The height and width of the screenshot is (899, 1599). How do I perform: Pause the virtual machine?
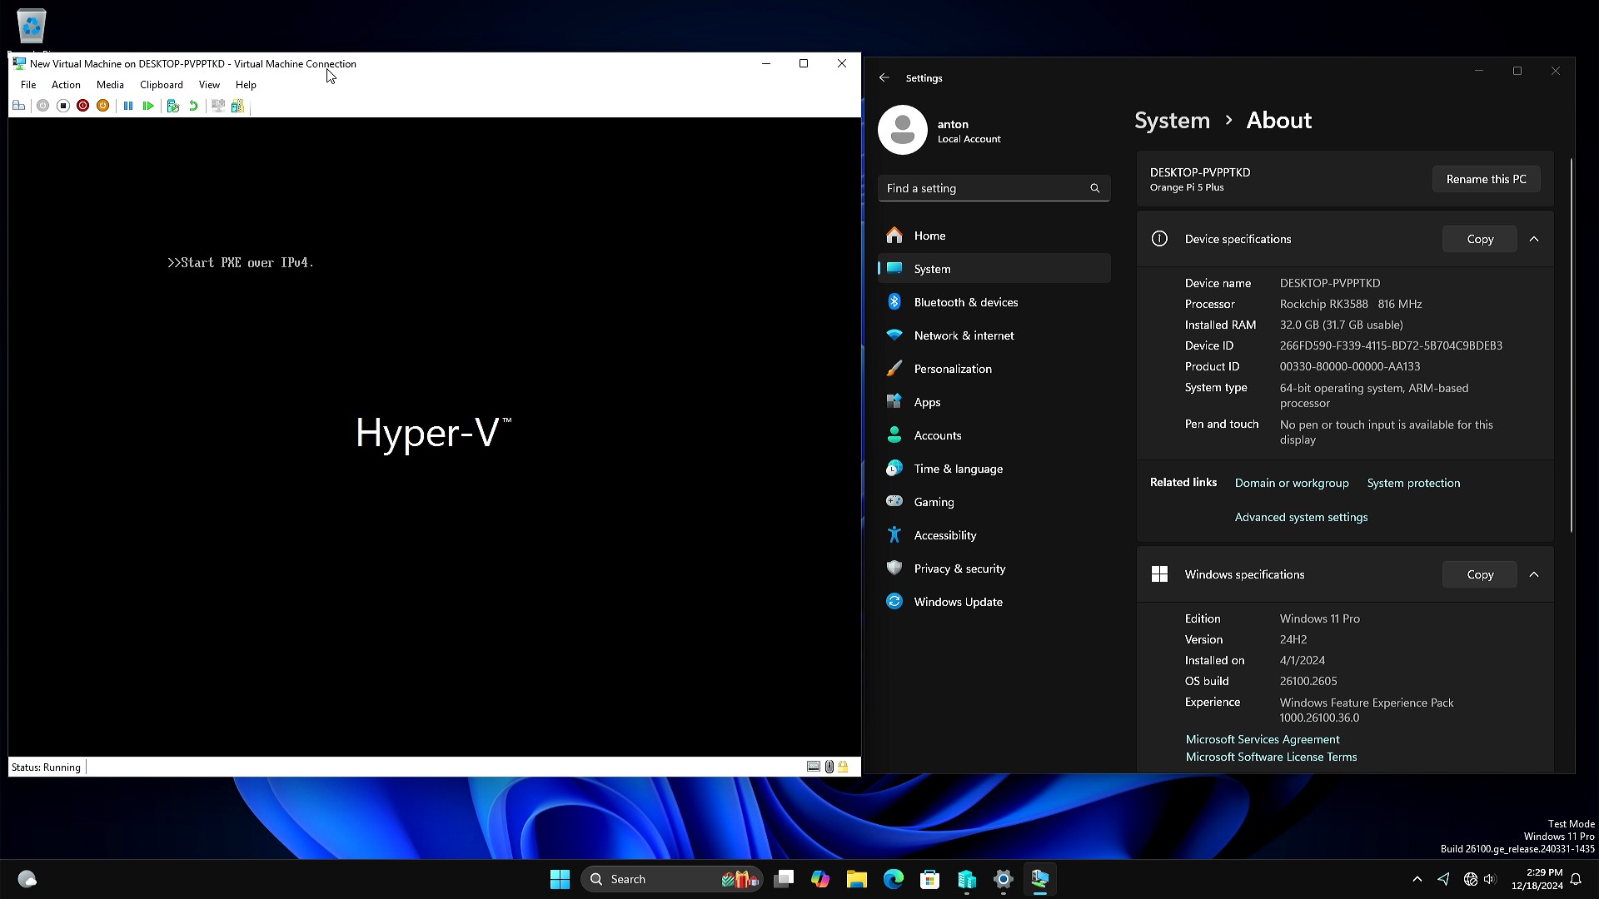(128, 106)
